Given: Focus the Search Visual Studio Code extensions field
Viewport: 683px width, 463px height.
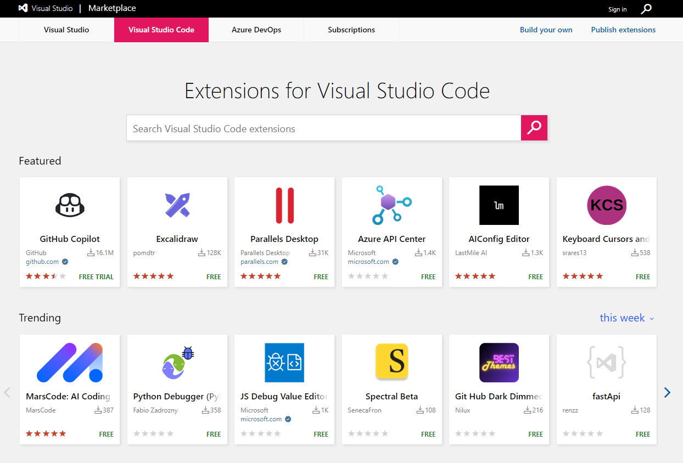Looking at the screenshot, I should click(324, 128).
